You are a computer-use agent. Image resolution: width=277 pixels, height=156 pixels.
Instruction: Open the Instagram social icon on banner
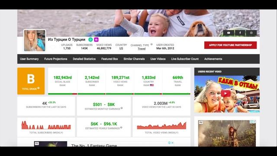click(251, 33)
